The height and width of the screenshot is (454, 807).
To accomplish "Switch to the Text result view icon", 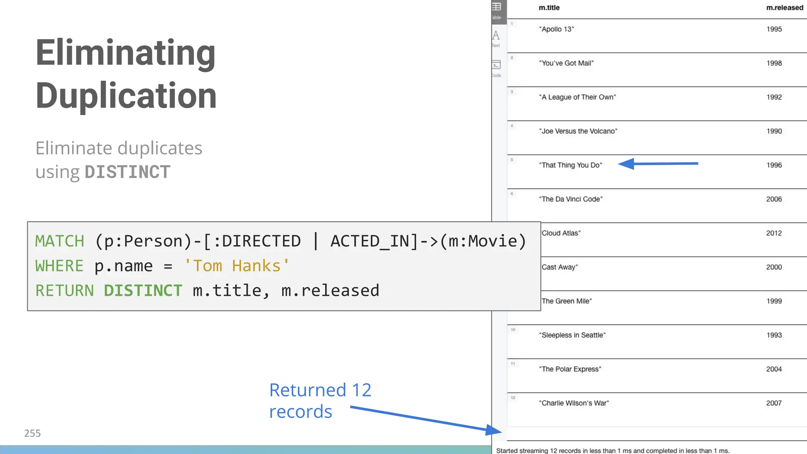I will pos(496,39).
